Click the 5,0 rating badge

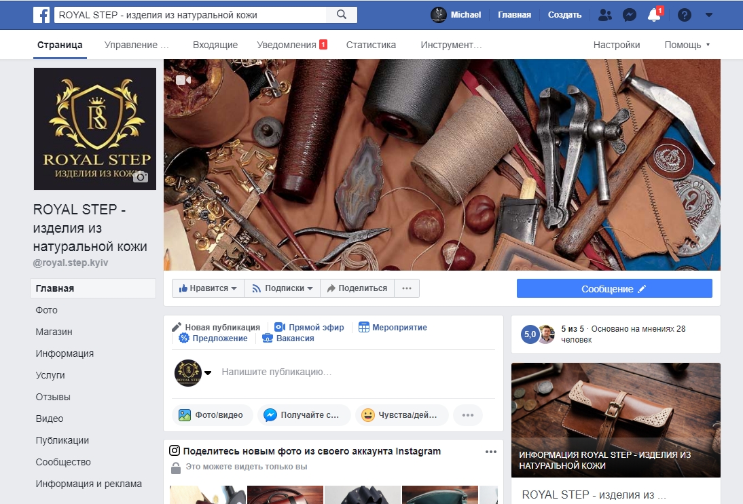tap(530, 334)
